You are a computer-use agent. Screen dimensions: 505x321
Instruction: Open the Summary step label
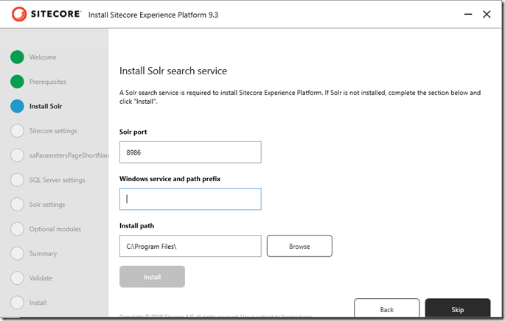(43, 254)
